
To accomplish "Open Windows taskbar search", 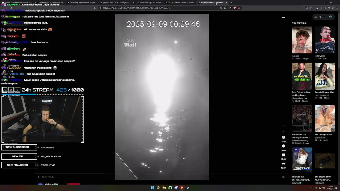I will point(158,188).
